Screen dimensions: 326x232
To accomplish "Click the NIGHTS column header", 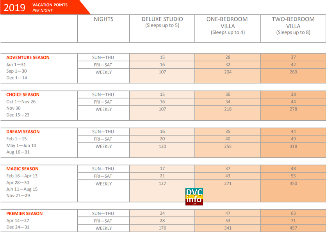I will pos(103,19).
